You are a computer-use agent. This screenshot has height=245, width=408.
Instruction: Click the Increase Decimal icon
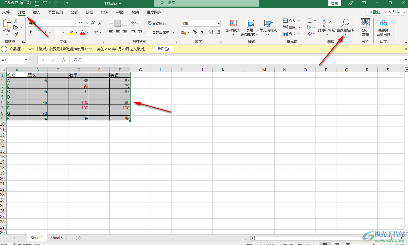tap(211, 32)
